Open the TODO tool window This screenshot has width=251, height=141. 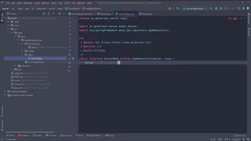pyautogui.click(x=10, y=136)
